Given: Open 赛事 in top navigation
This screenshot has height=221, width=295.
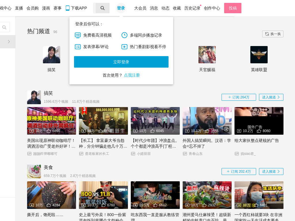Looking at the screenshot, I should [x=57, y=8].
